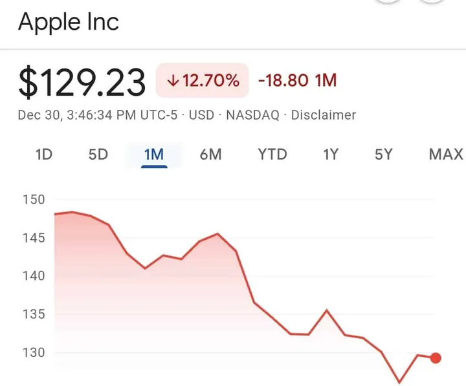Viewport: 466px width, 386px height.
Task: Click the Apple Inc company title
Action: click(x=69, y=23)
